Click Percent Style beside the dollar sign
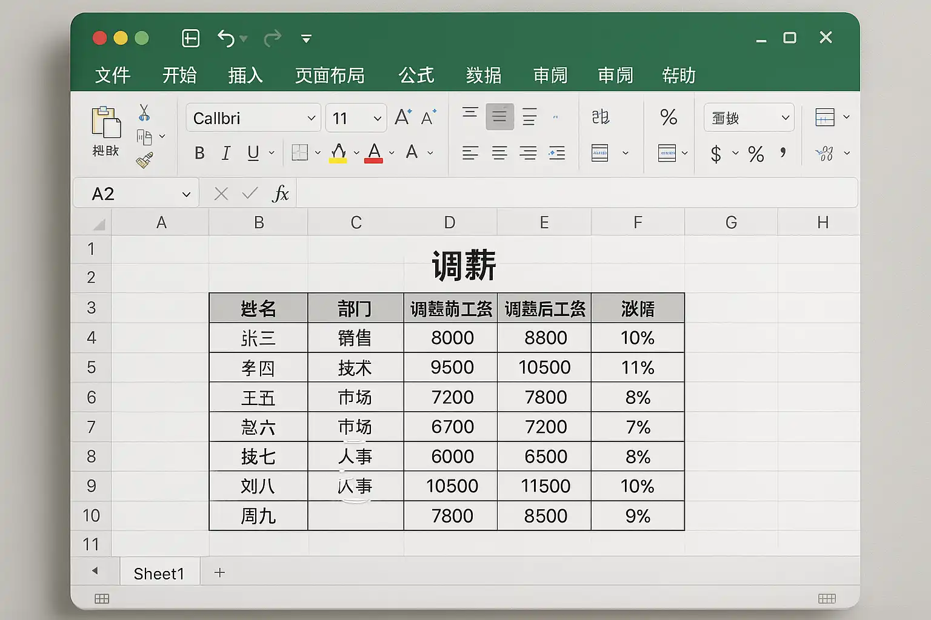Viewport: 931px width, 620px height. point(756,154)
